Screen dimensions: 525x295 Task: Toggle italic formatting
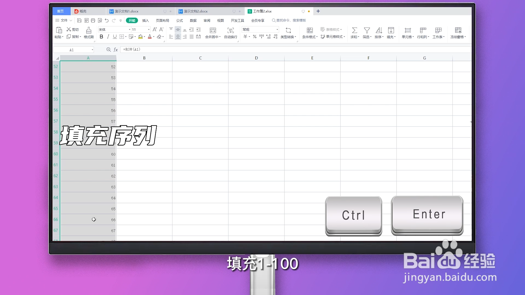108,37
